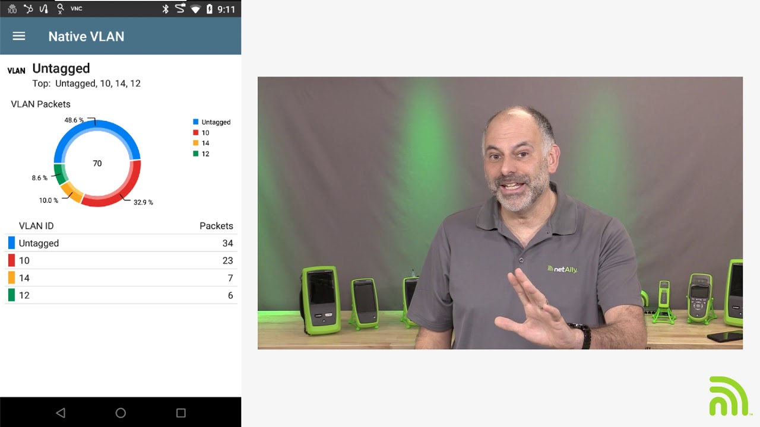The height and width of the screenshot is (427, 760).
Task: Click the Native VLAN title
Action: click(86, 36)
